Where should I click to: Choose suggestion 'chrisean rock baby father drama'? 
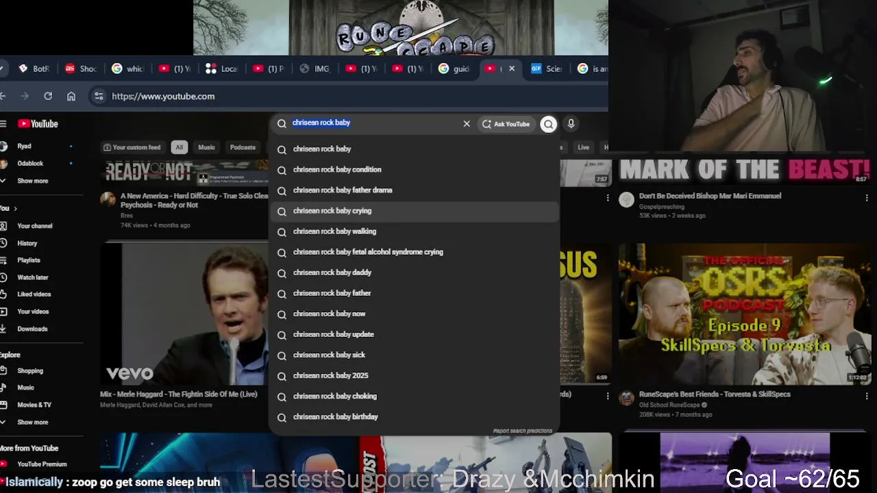point(415,190)
